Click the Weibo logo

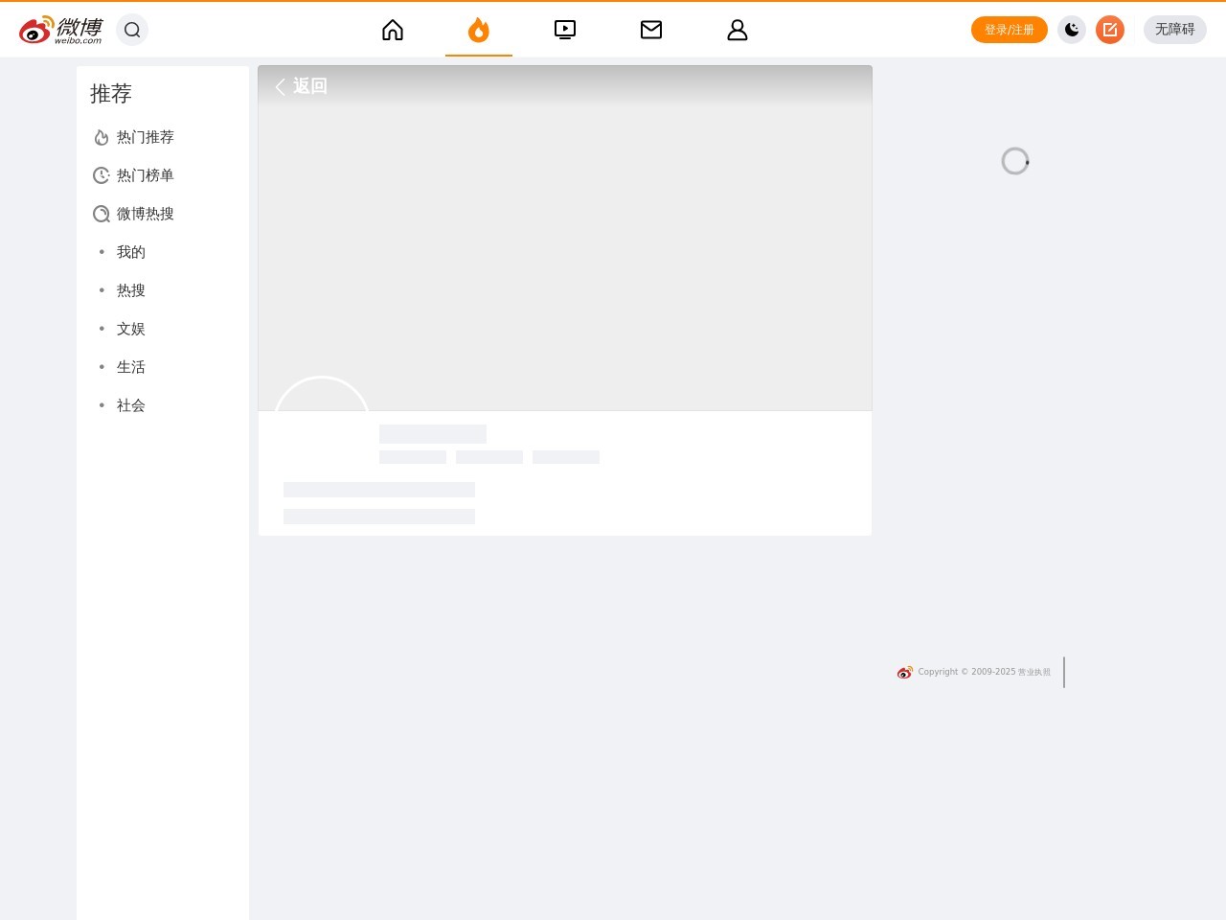[60, 30]
